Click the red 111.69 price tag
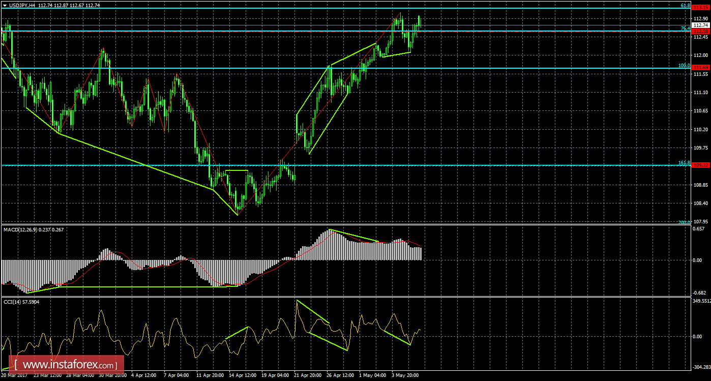 tap(701, 68)
